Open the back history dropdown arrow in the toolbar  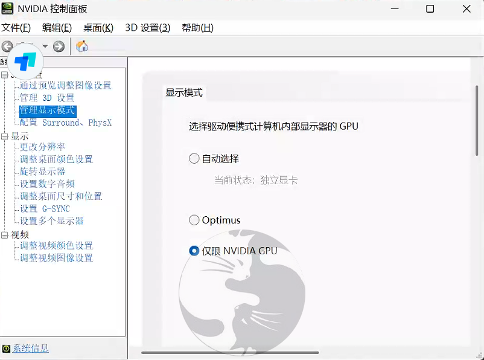tap(45, 47)
